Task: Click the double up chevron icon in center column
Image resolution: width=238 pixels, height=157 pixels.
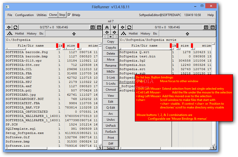Action: (x=107, y=27)
